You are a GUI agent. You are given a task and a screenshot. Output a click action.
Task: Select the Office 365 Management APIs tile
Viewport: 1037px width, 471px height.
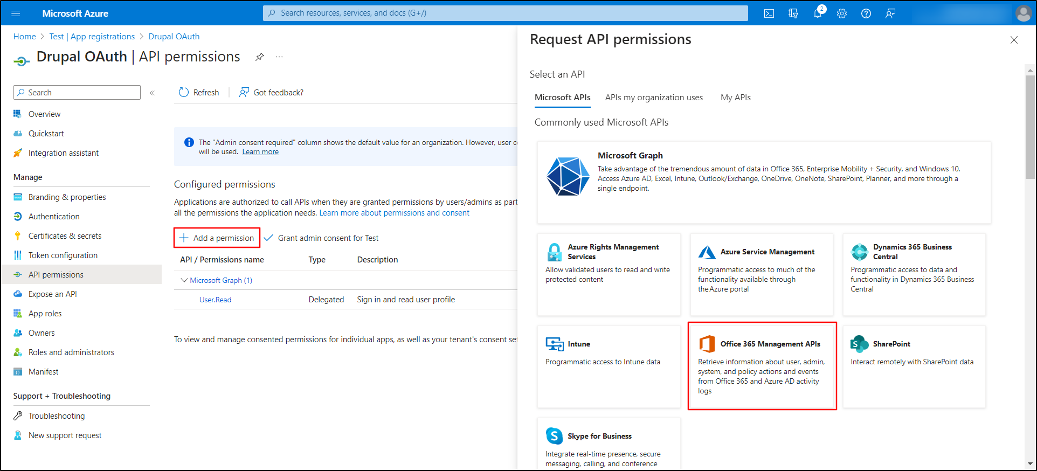(x=762, y=366)
